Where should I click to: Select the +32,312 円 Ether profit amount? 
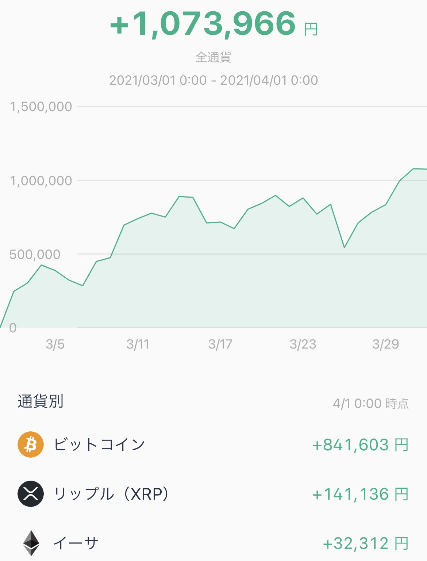[366, 543]
